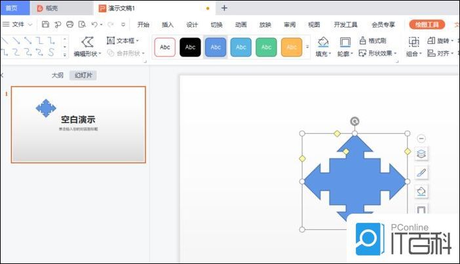Click the rotation handle above the arrow shape
460x264 pixels.
tap(355, 121)
